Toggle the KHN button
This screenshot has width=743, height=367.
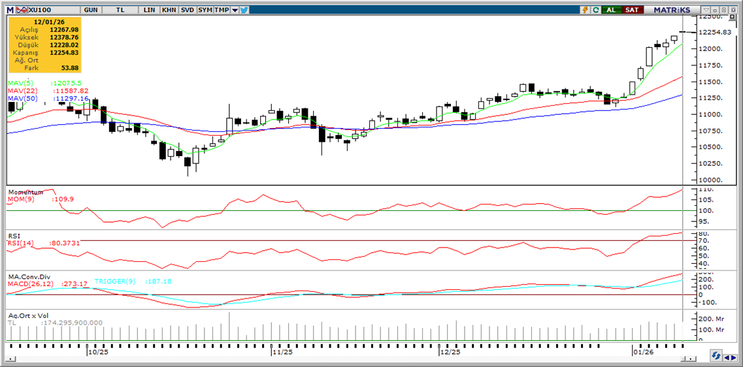168,10
